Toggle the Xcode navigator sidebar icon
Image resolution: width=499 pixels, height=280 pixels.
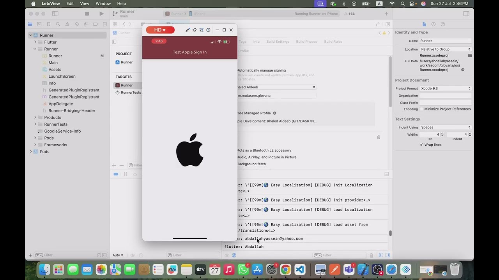55,14
